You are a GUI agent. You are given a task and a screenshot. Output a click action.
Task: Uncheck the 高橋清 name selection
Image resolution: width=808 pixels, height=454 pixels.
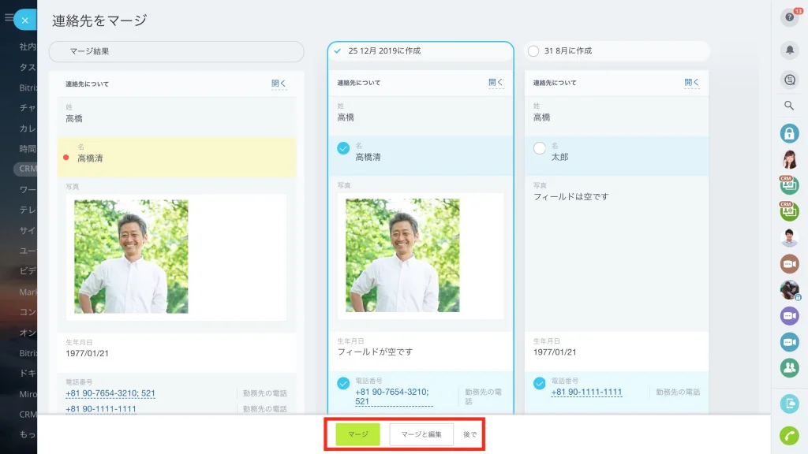343,148
